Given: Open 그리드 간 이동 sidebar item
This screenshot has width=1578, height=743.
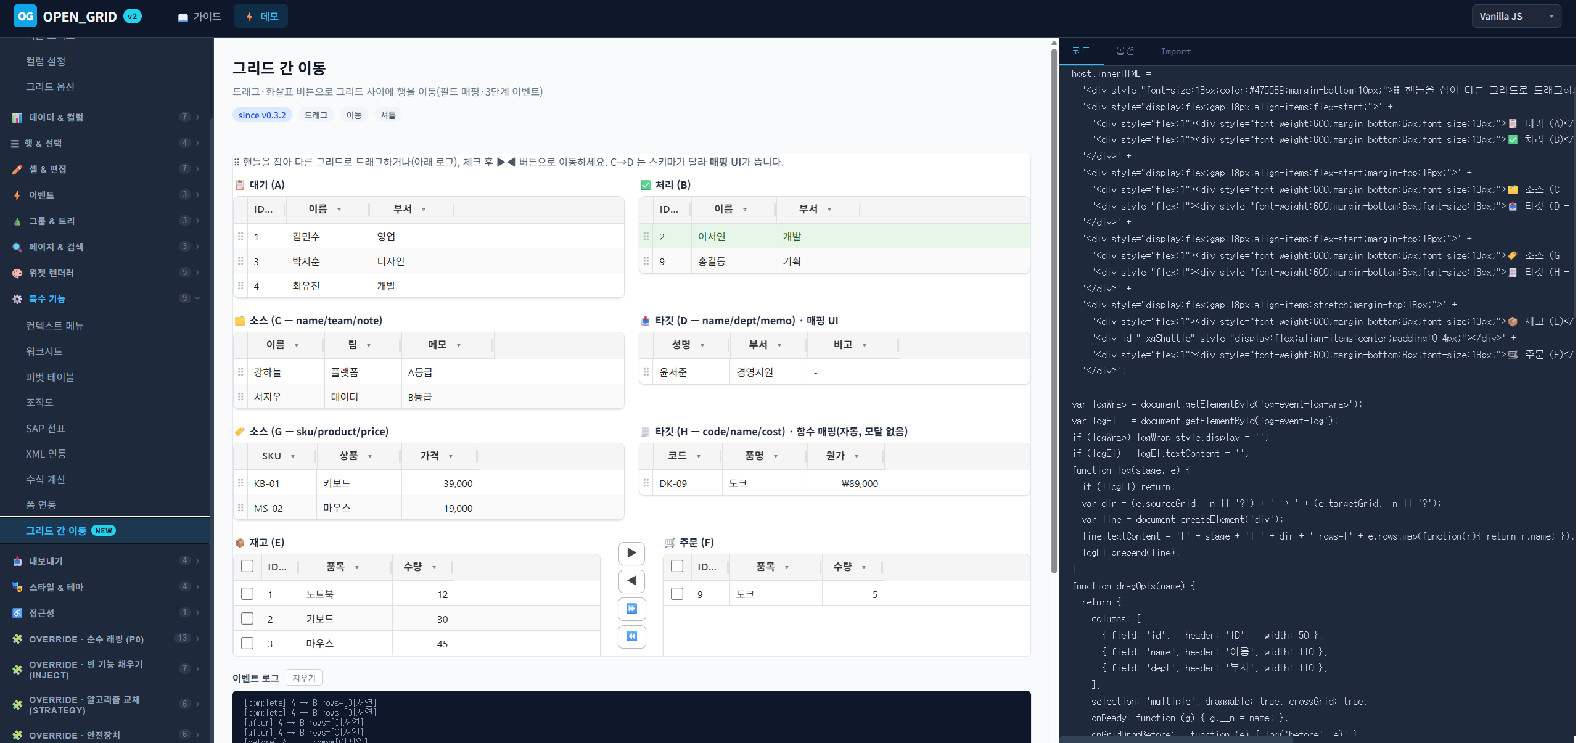Looking at the screenshot, I should pos(105,530).
